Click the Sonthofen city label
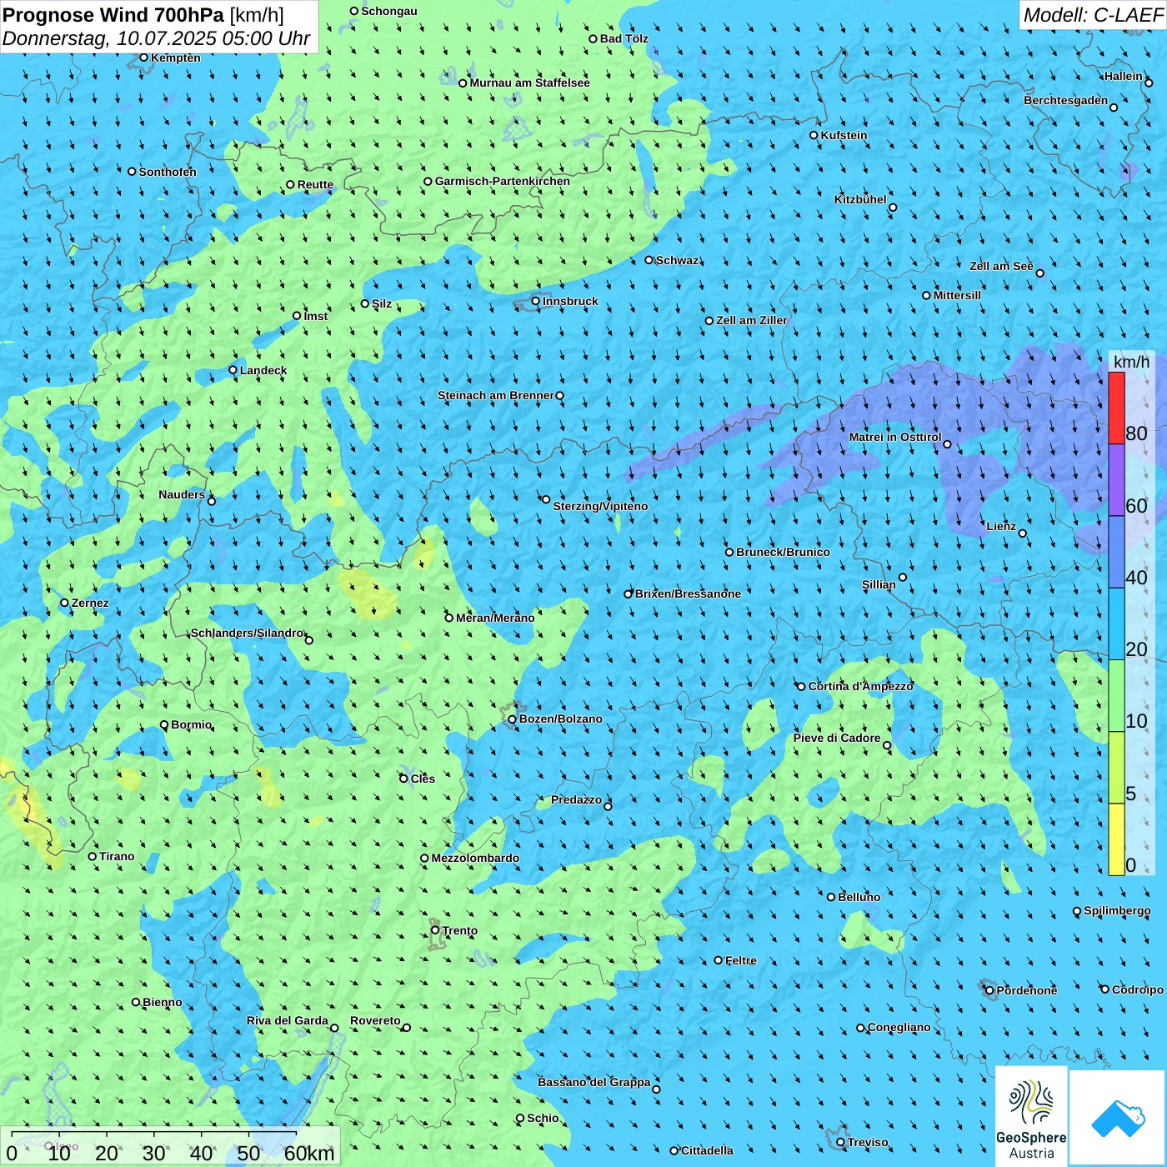This screenshot has width=1167, height=1167. [x=168, y=172]
